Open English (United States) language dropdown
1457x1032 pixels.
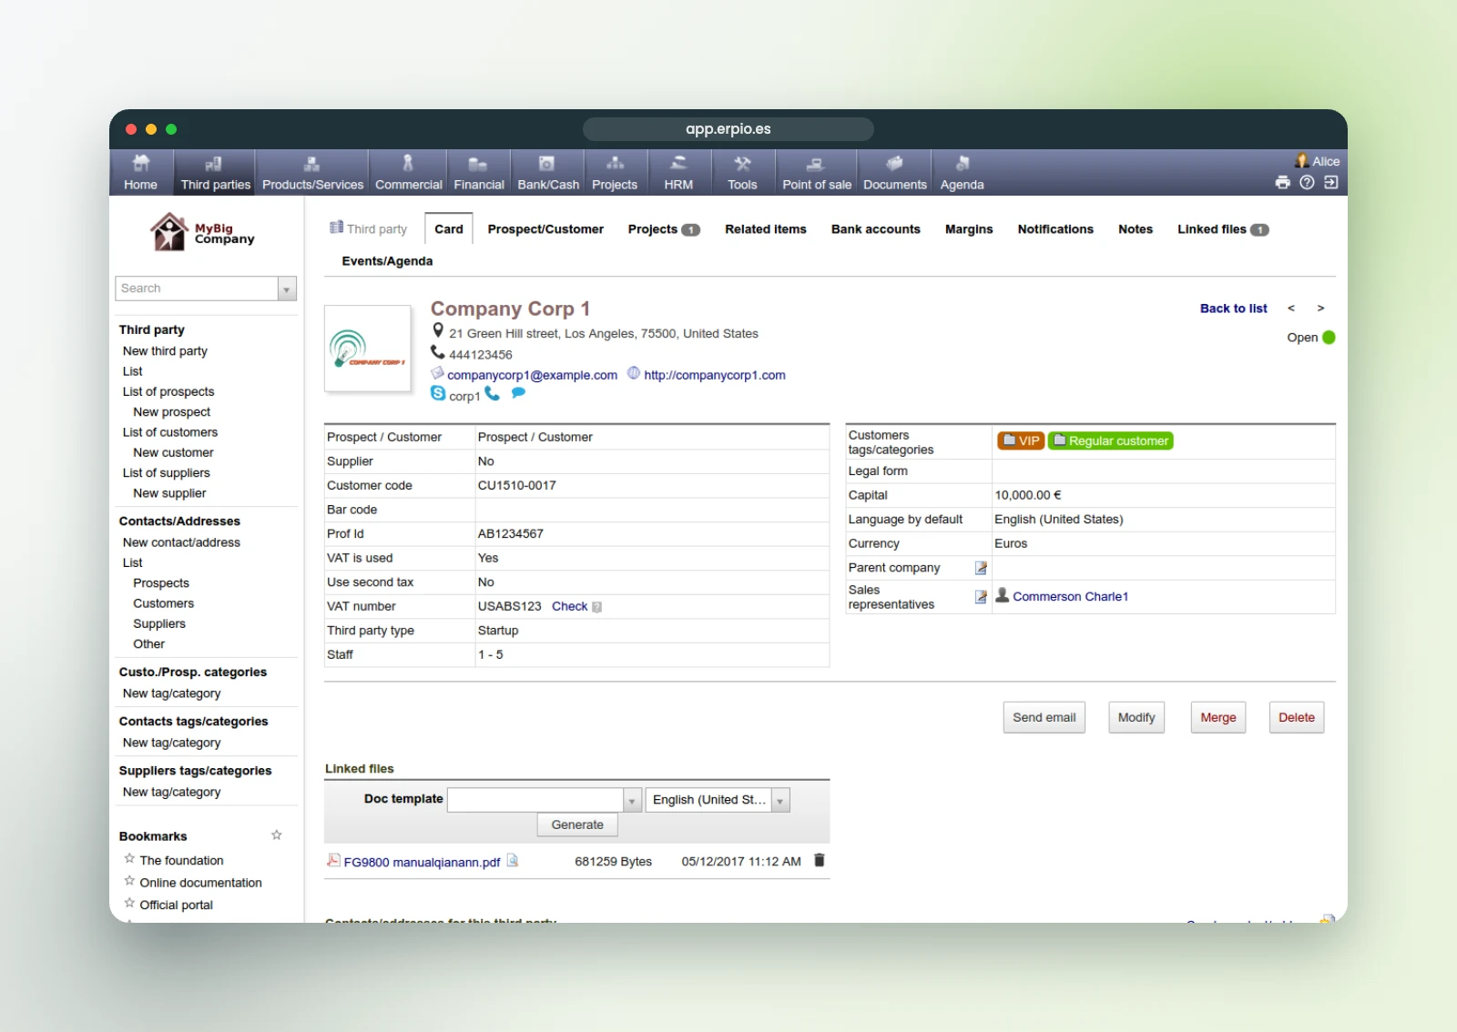(718, 800)
